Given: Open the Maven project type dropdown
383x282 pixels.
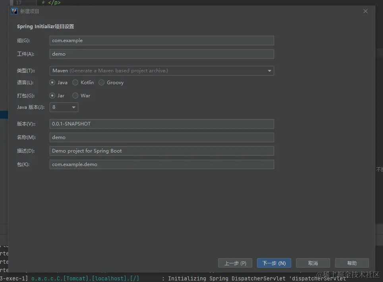Looking at the screenshot, I should click(162, 71).
